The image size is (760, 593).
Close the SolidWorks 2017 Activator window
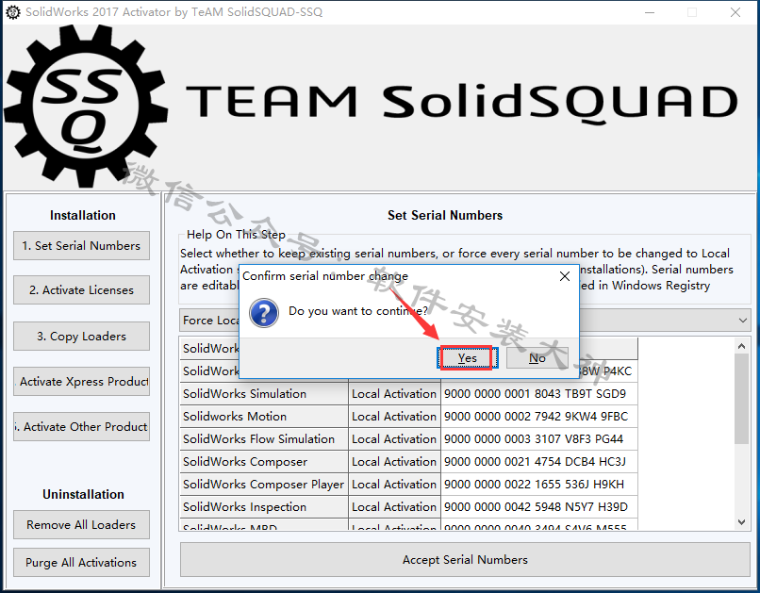pyautogui.click(x=735, y=12)
